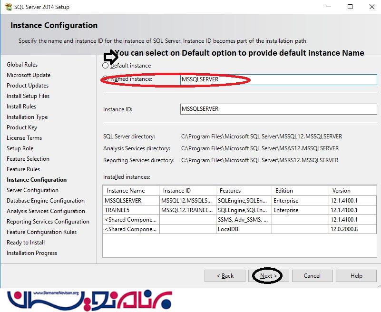Viewport: 381px width, 312px height.
Task: Select Ready to Install step
Action: point(26,242)
